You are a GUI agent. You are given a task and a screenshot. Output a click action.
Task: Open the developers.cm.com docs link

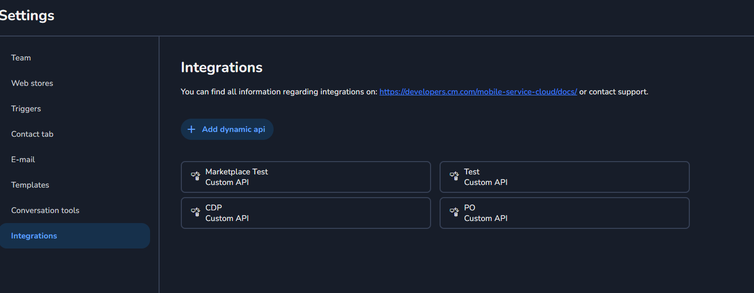478,92
